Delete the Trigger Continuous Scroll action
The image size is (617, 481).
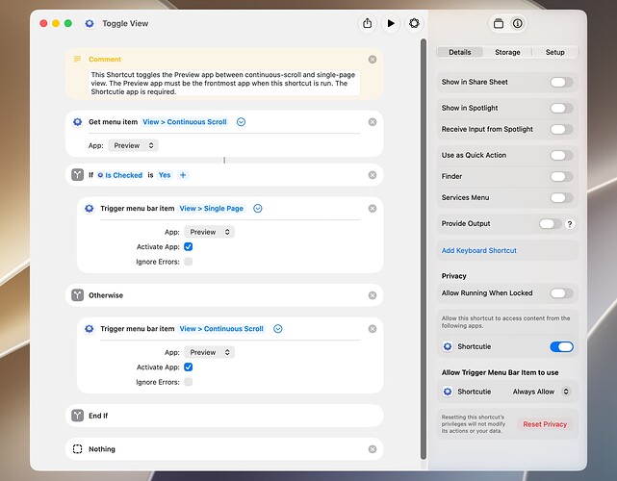click(x=373, y=329)
